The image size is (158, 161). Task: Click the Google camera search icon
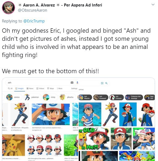pyautogui.click(x=72, y=83)
